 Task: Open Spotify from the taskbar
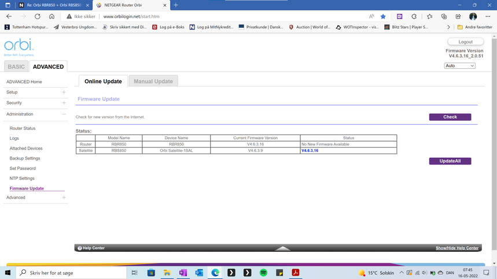(x=263, y=273)
